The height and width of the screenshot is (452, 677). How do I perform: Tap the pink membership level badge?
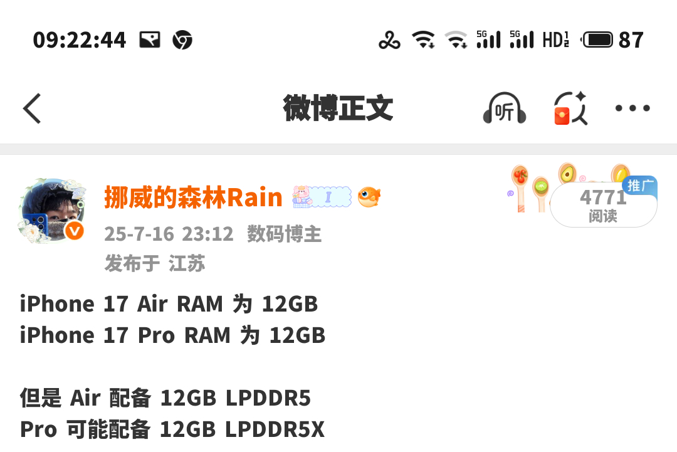tap(322, 197)
